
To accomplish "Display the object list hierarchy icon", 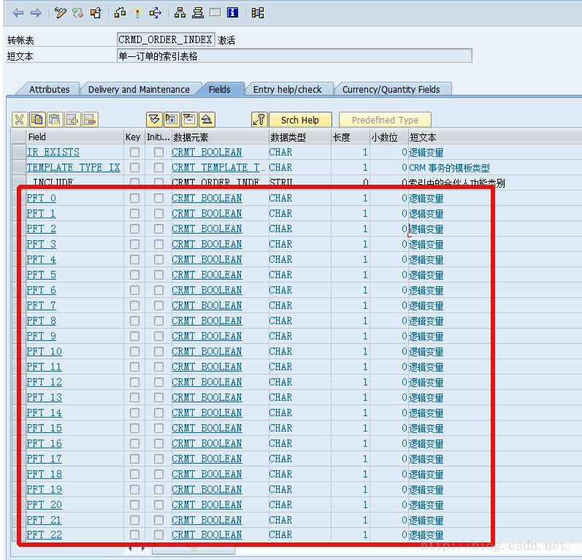I will click(180, 13).
